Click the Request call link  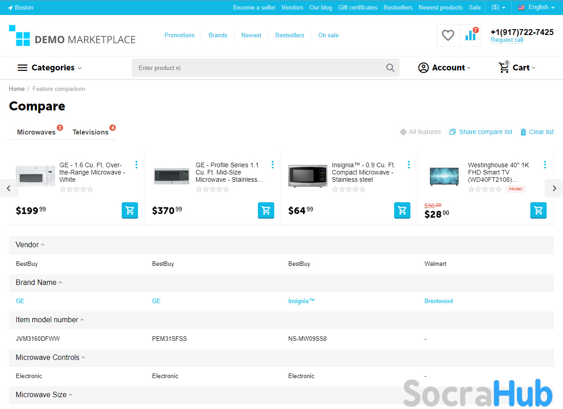coord(507,40)
